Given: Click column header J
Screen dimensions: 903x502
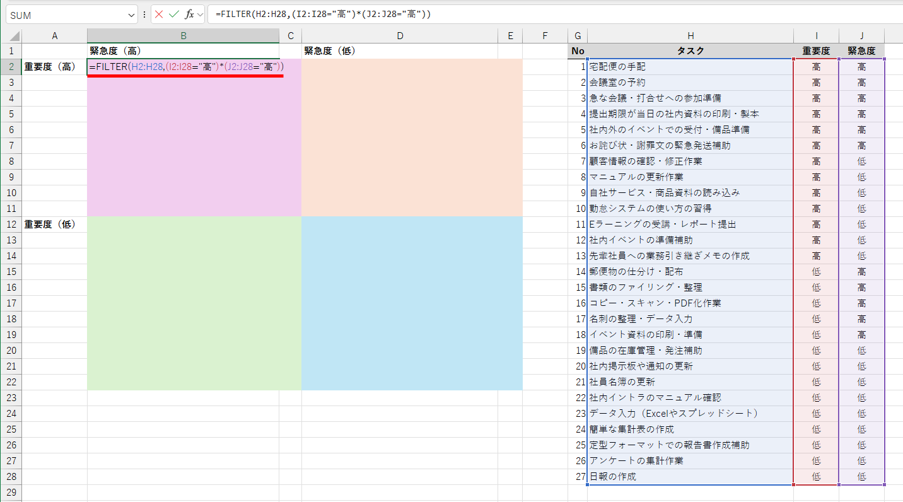Looking at the screenshot, I should point(861,35).
